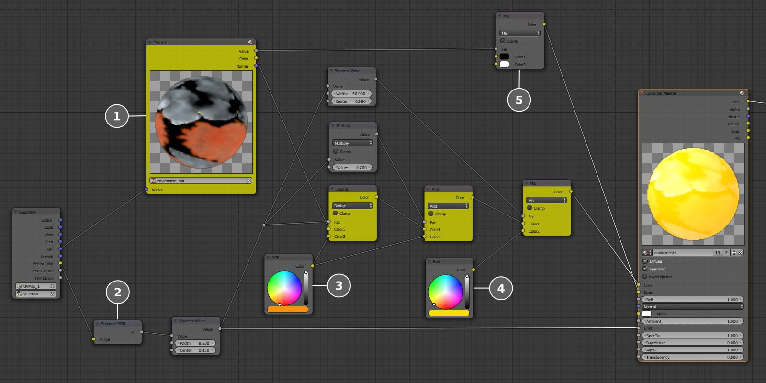Screen dimensions: 766x383
Task: Enable Clamp on the Dodge node
Action: (x=335, y=213)
